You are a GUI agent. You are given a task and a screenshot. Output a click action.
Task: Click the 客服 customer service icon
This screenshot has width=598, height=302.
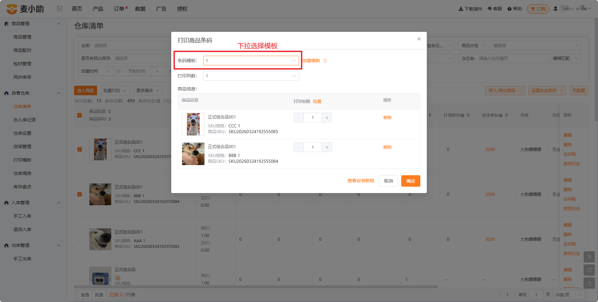tap(490, 9)
